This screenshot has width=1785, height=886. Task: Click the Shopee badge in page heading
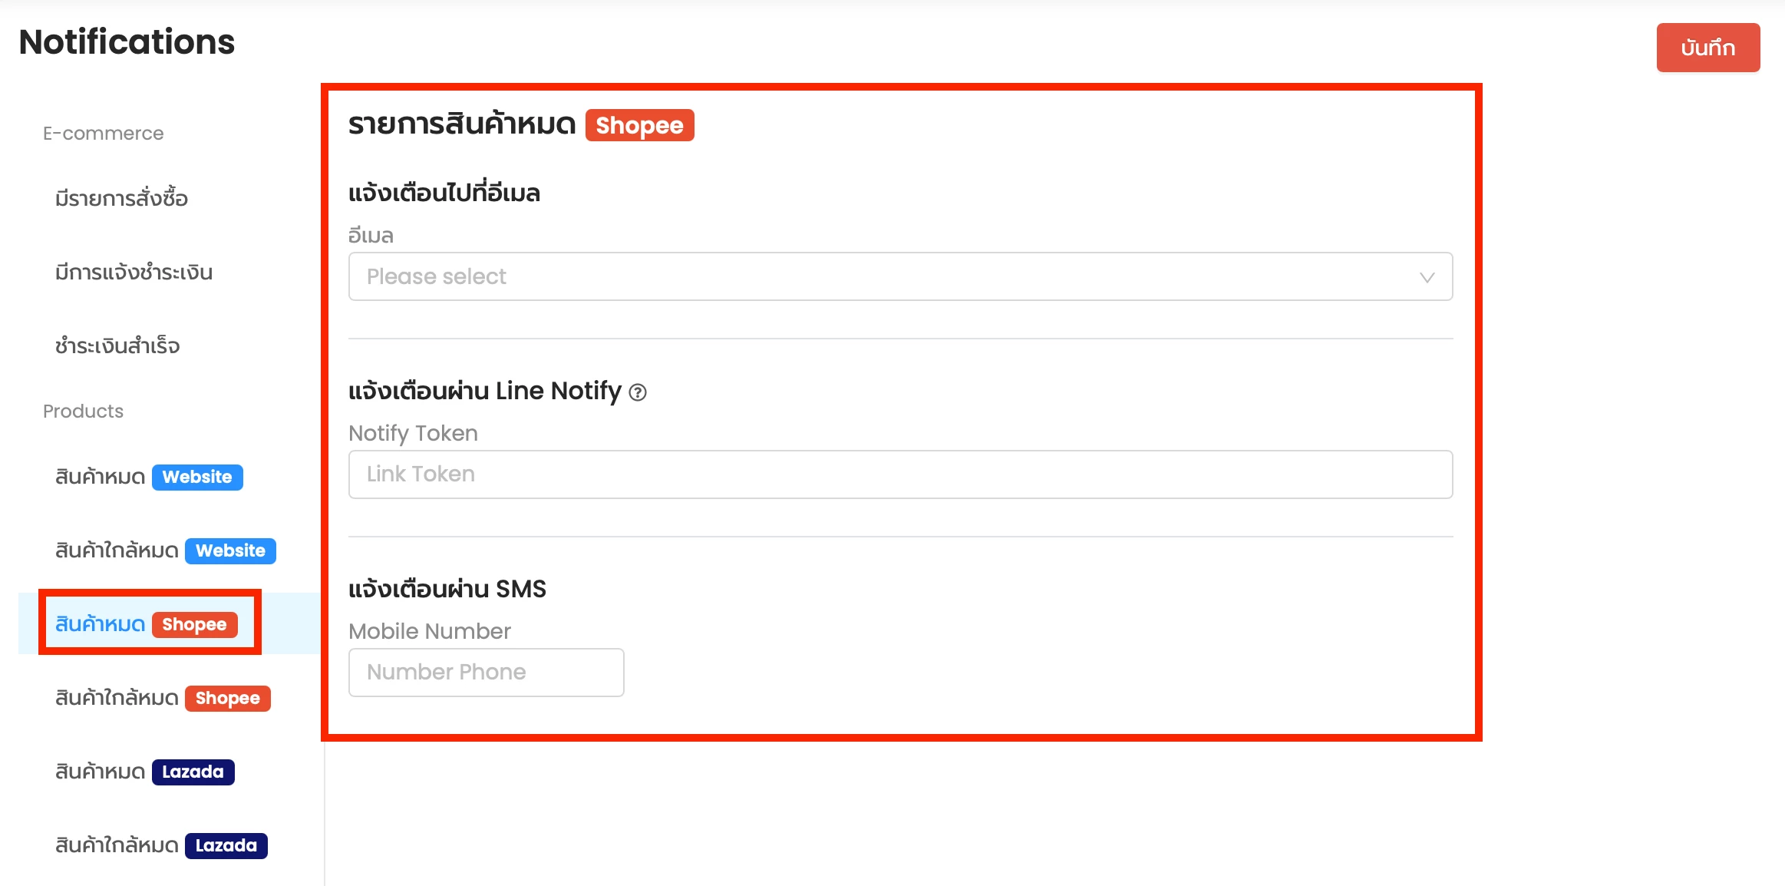point(639,125)
